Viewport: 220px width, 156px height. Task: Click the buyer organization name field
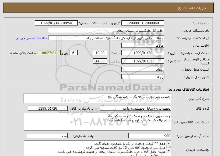click(106, 31)
